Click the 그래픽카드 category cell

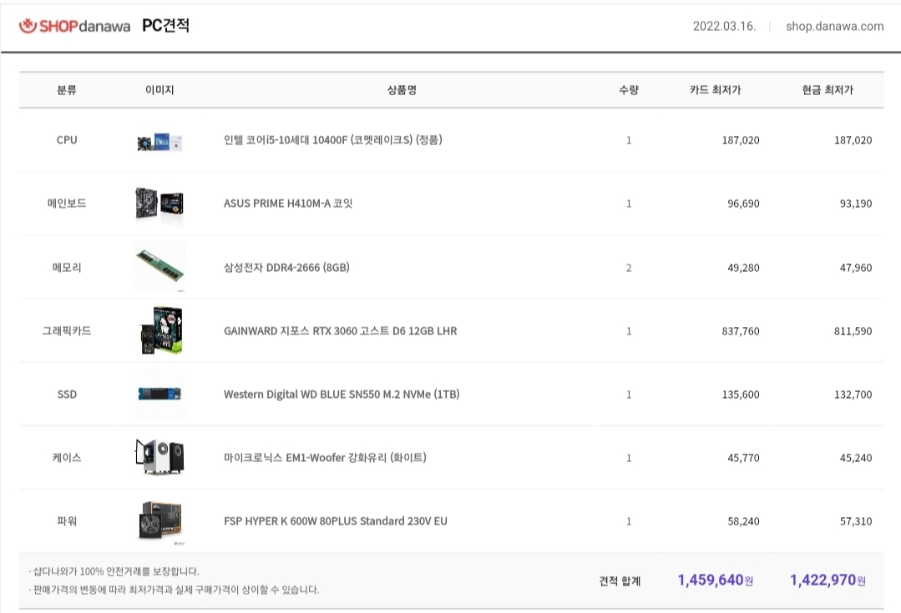[67, 330]
